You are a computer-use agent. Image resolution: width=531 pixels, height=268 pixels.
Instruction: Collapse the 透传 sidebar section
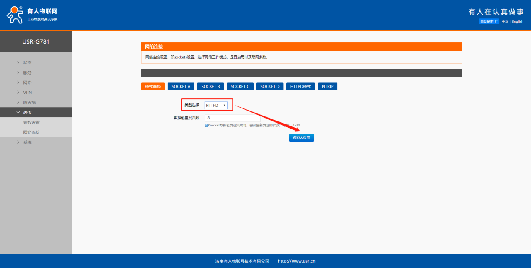click(x=27, y=112)
